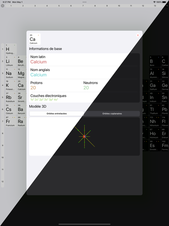Viewport: 169px width, 226px height.
Task: Click the Modèle 3D heading
Action: [x=38, y=106]
